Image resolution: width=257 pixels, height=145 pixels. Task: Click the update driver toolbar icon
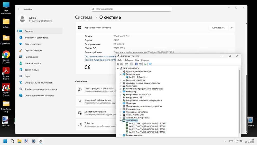145,64
